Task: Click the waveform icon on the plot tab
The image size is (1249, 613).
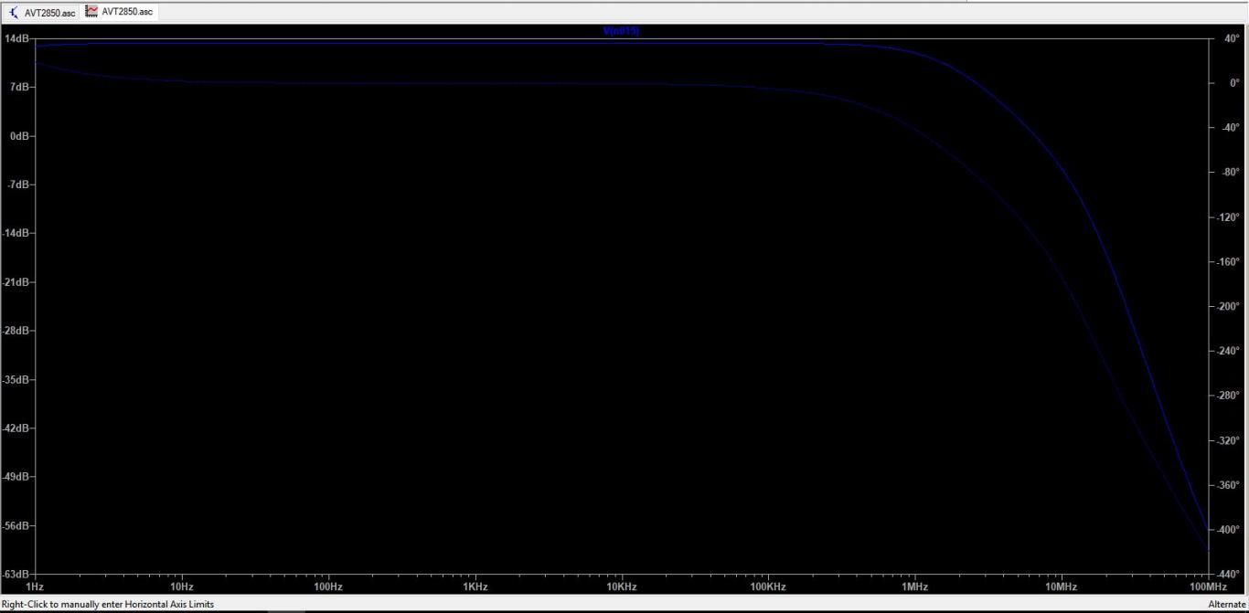Action: click(91, 11)
